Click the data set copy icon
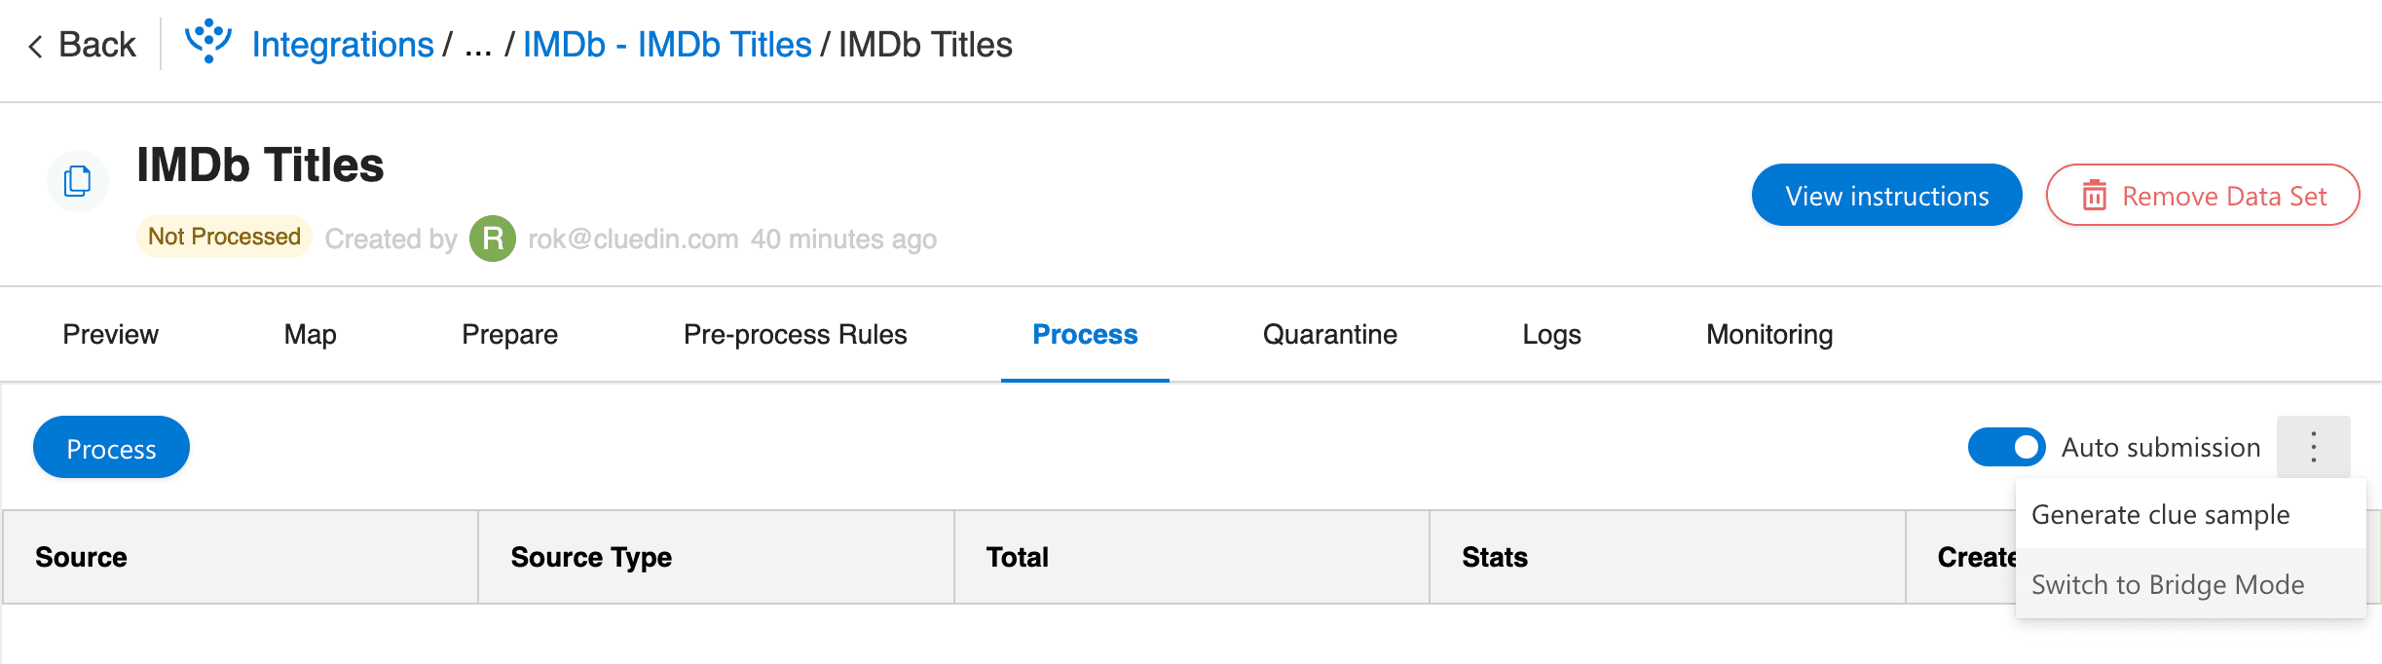 [78, 181]
